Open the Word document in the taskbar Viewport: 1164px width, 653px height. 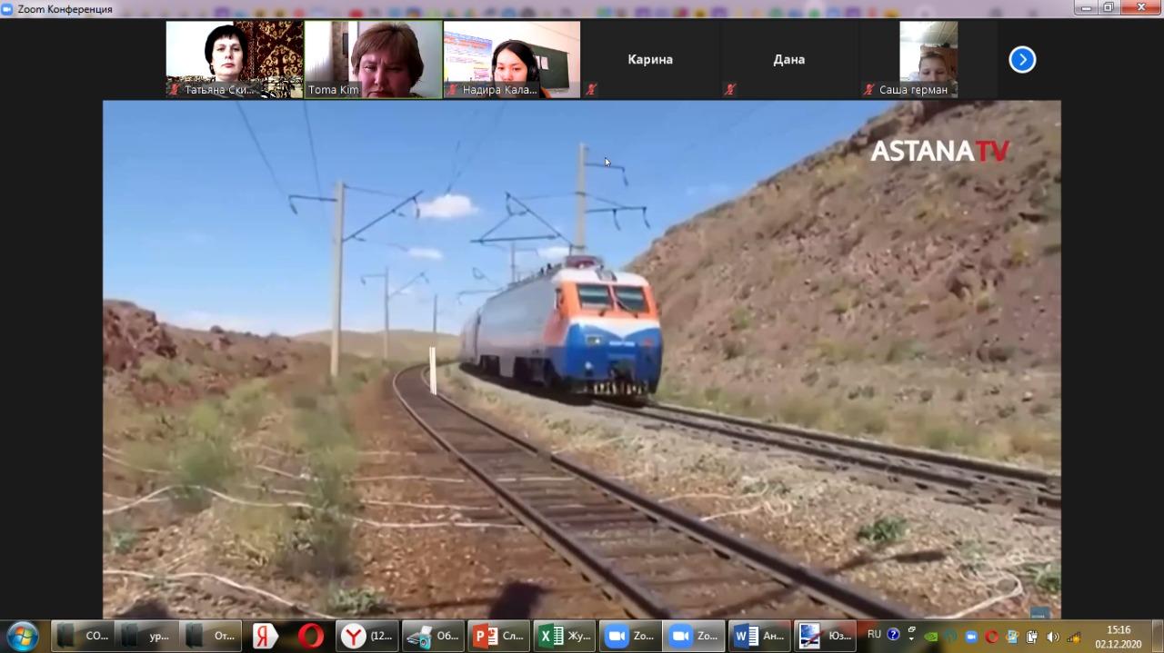[759, 636]
